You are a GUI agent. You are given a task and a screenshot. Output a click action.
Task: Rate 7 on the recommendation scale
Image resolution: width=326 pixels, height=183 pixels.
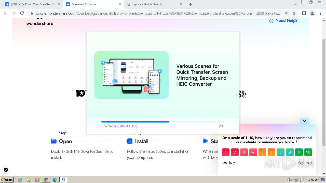click(x=281, y=152)
